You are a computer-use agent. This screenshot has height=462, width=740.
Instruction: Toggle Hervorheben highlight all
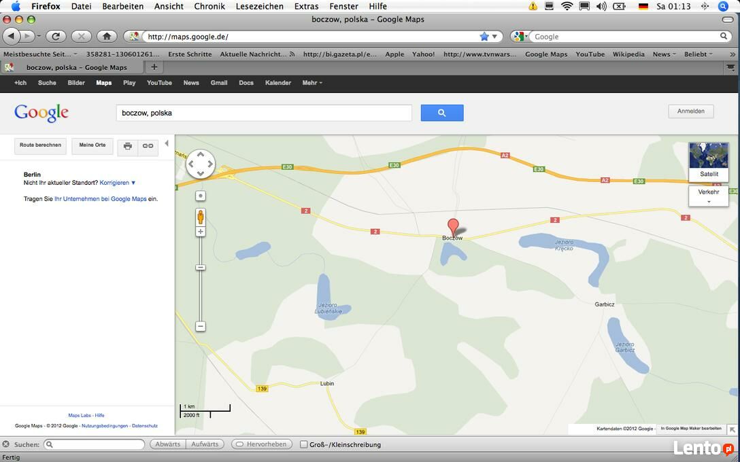[262, 444]
